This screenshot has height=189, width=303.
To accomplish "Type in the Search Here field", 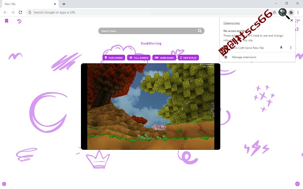I will tap(151, 31).
